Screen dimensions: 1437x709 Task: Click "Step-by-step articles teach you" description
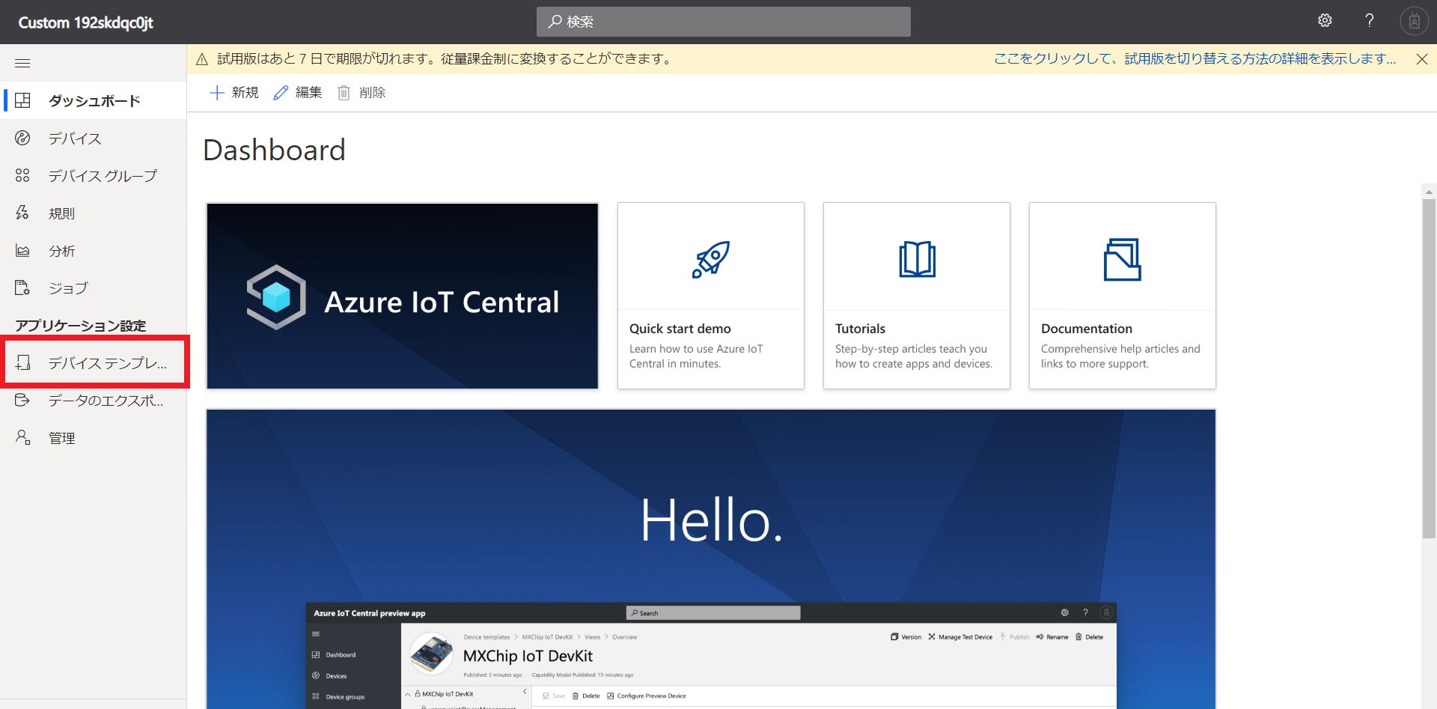[x=914, y=356]
